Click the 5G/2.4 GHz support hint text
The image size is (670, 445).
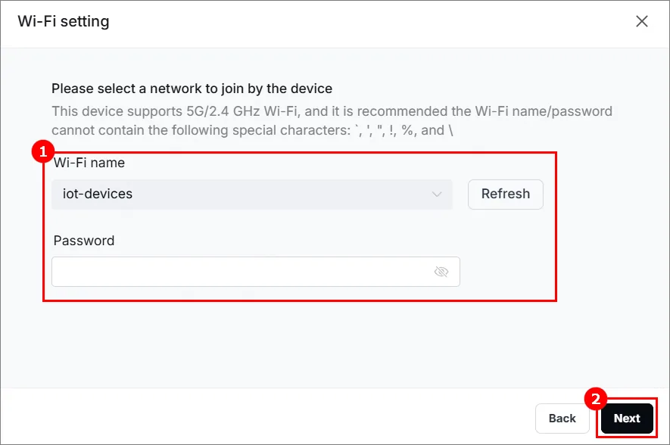coord(332,111)
